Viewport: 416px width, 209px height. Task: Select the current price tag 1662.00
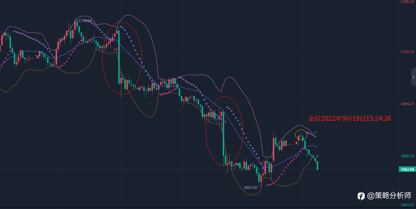(407, 169)
